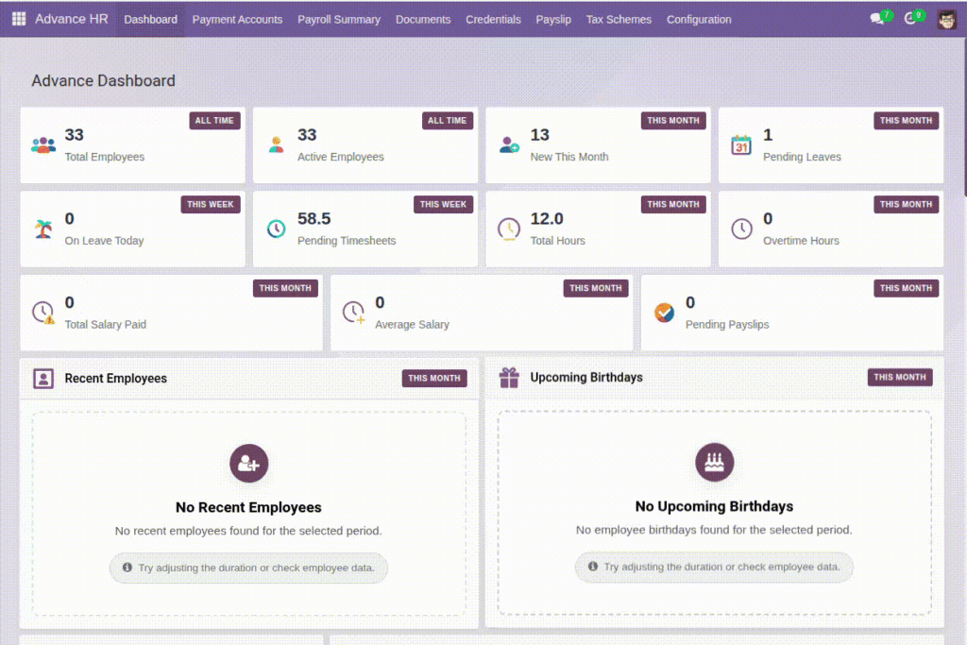967x645 pixels.
Task: Open the Payment Accounts menu
Action: pos(237,19)
